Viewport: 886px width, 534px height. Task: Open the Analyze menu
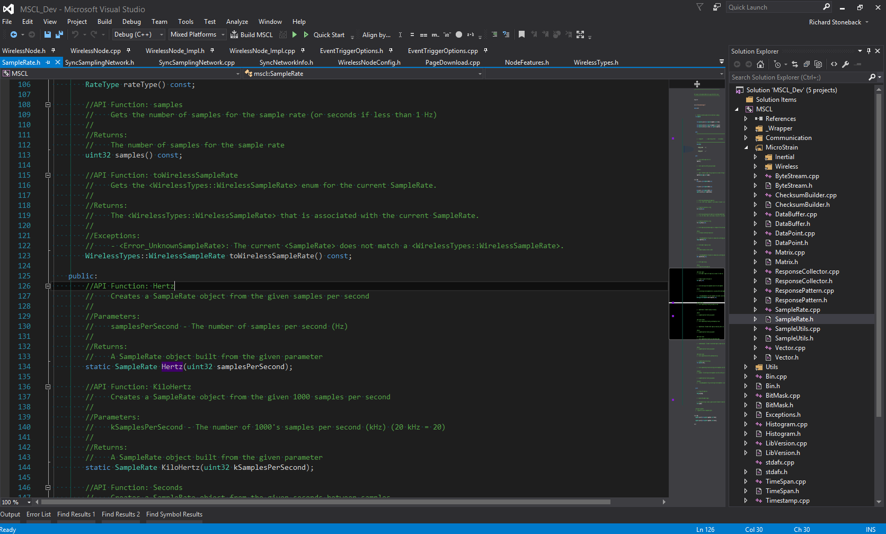click(x=237, y=22)
